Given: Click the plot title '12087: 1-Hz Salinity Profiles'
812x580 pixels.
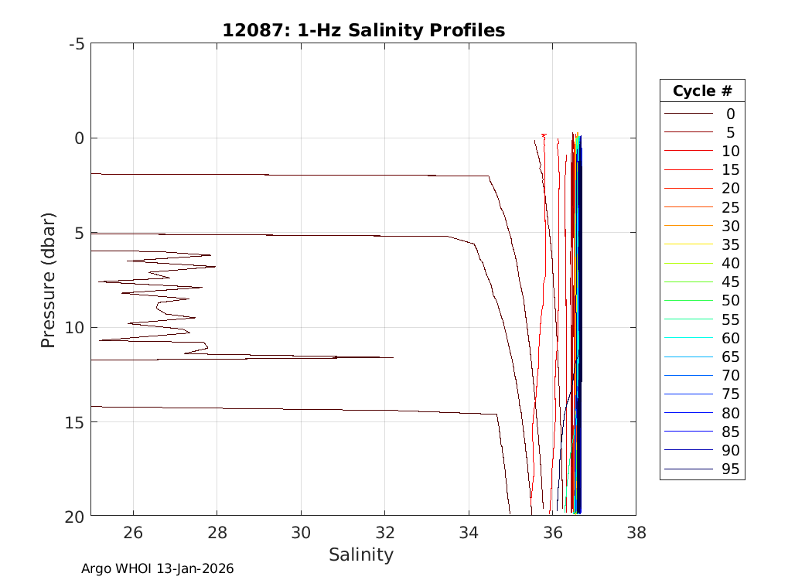Looking at the screenshot, I should coord(363,30).
